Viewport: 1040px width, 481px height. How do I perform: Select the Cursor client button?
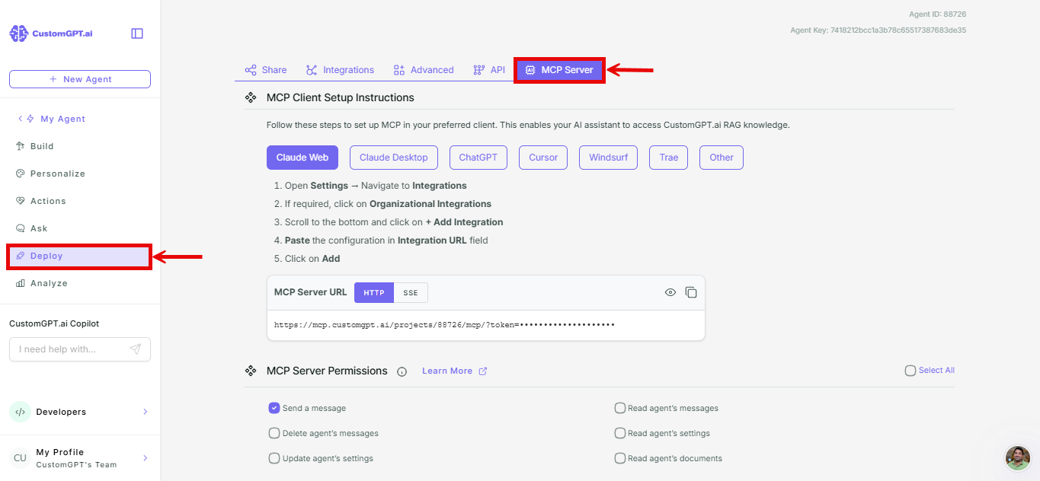pos(543,158)
